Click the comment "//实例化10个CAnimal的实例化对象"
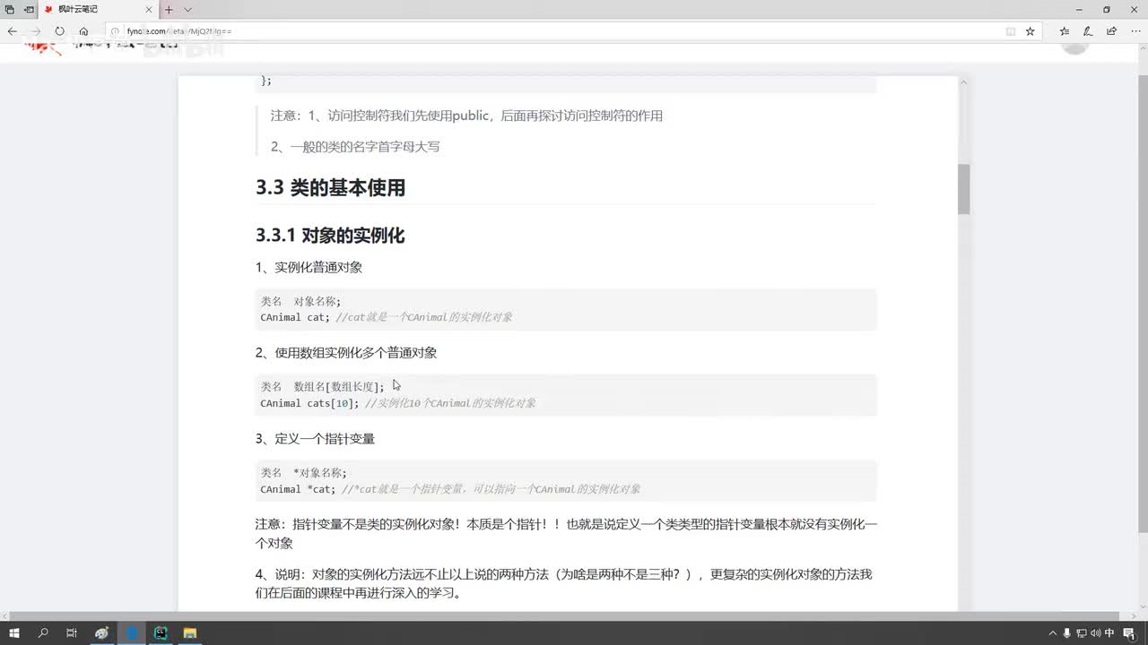The image size is (1148, 645). (450, 403)
